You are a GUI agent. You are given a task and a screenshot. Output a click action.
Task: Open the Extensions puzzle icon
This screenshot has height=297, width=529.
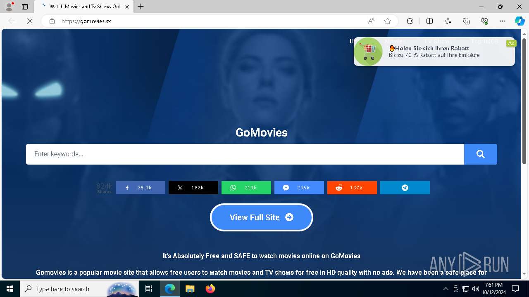pyautogui.click(x=410, y=21)
